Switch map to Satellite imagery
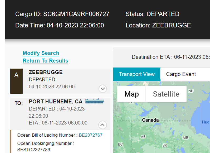The width and height of the screenshot is (210, 153). tap(166, 94)
